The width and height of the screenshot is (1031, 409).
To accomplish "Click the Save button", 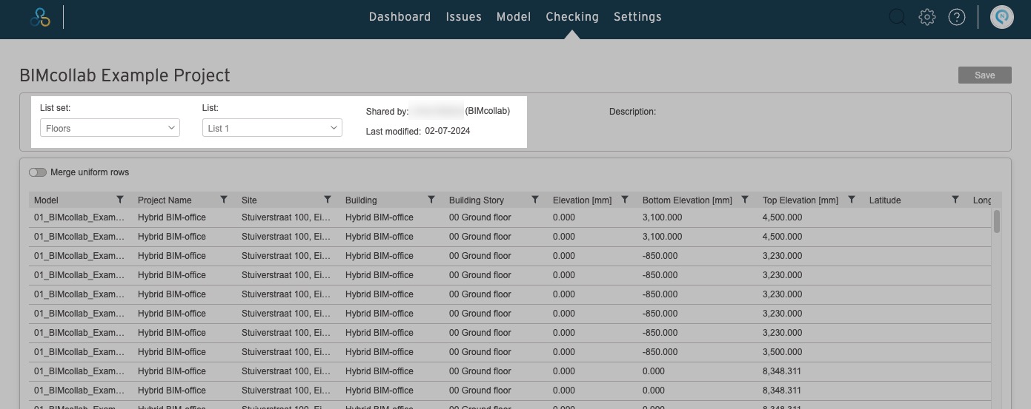I will click(984, 75).
